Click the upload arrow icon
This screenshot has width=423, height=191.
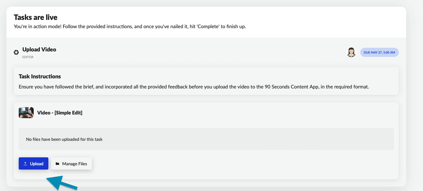25,164
